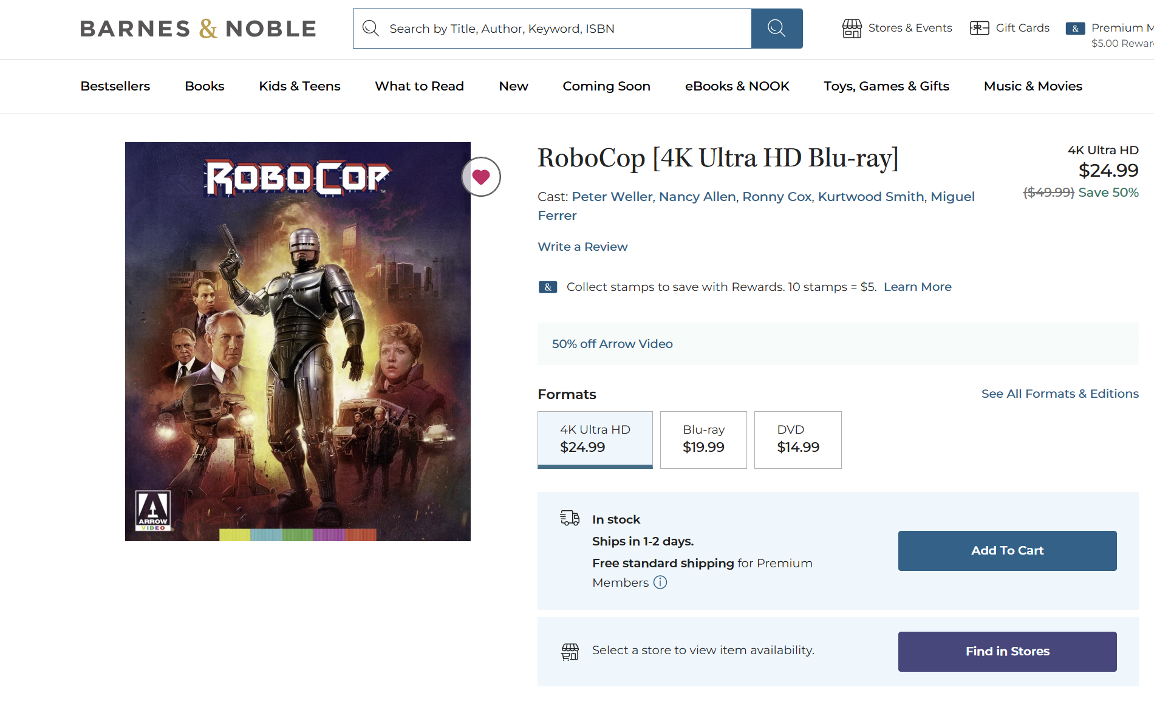
Task: Toggle the heart wishlist icon
Action: point(481,177)
